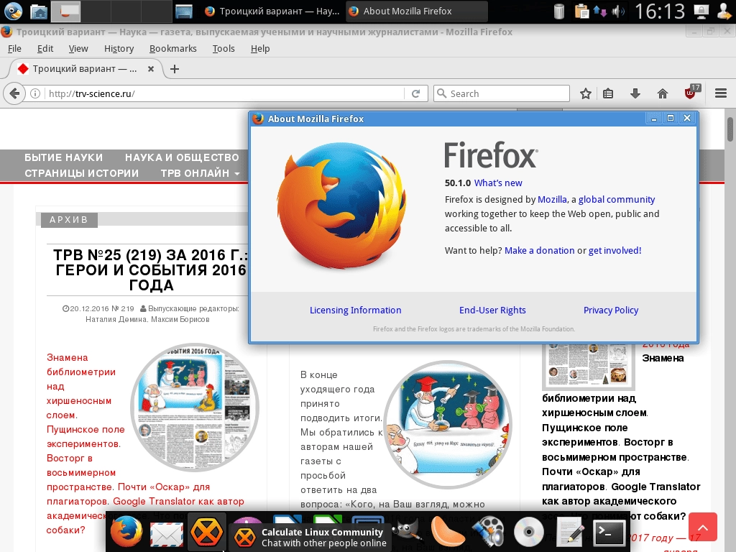
Task: Click СТРАНИЦЫ ИСТОРИИ site menu item
Action: (82, 173)
